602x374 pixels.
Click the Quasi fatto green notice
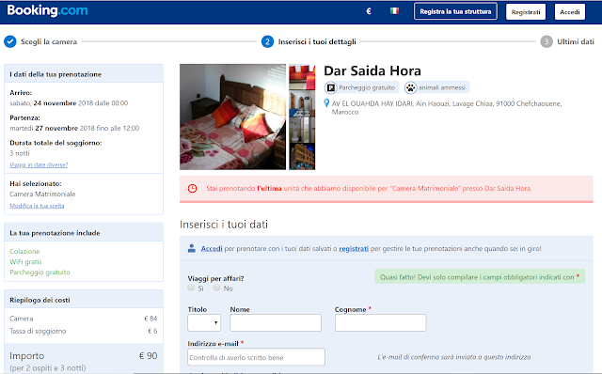(480, 276)
